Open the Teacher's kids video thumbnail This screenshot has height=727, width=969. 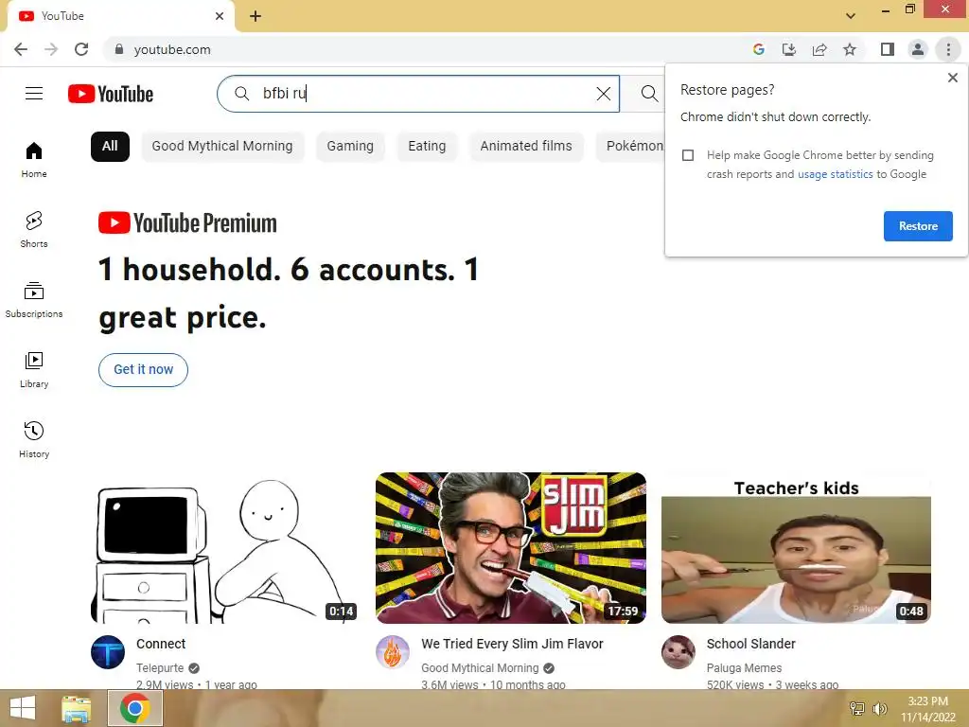click(796, 548)
